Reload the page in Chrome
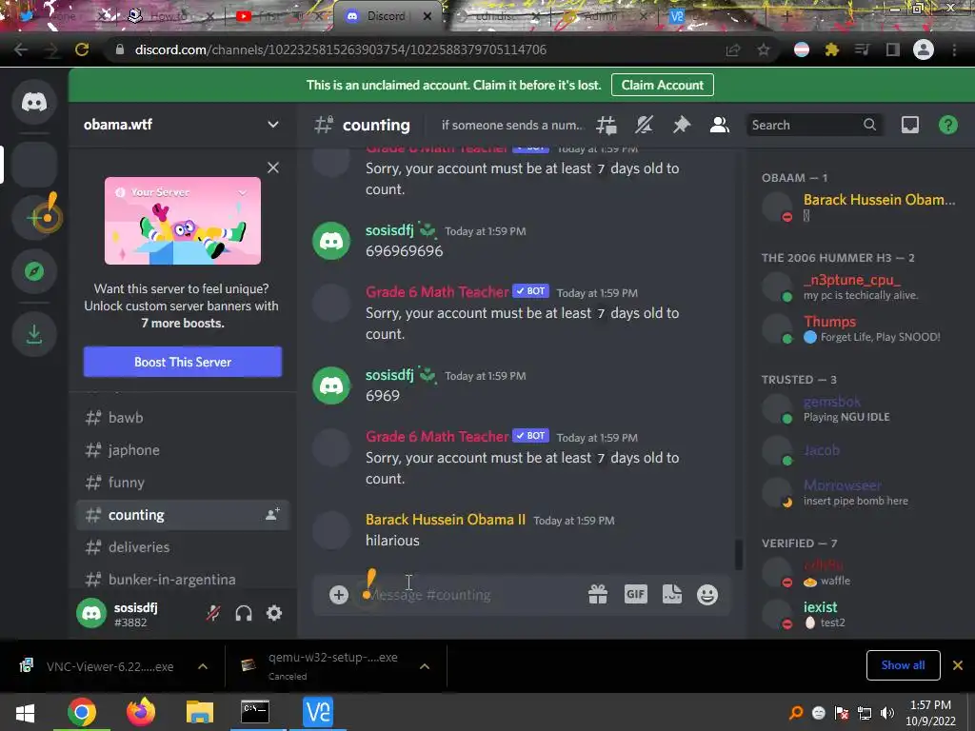The height and width of the screenshot is (731, 975). click(82, 49)
